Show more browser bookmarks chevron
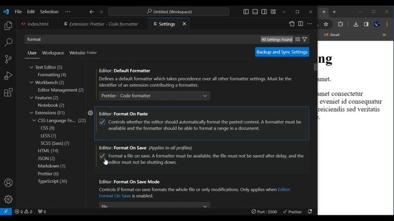394x221 pixels. (384, 35)
